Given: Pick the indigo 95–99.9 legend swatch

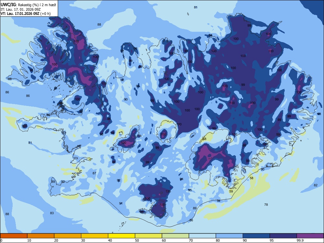Looking at the screenshot, I should [283, 236].
